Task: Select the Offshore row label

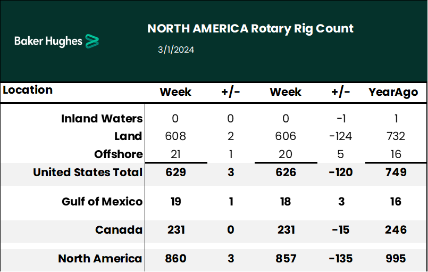Action: 119,154
